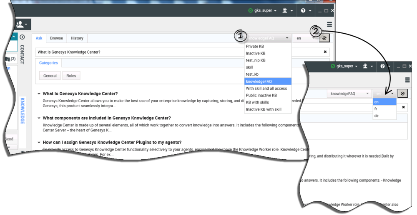Choose test_nlp KB from the list
The image size is (417, 215).
coord(268,60)
